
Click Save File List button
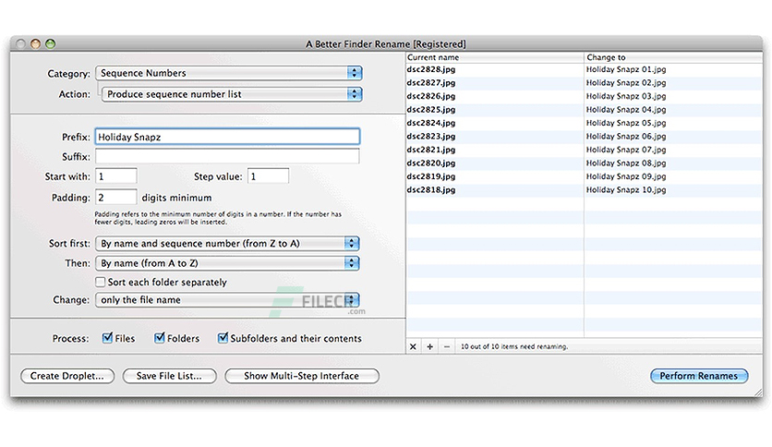point(169,376)
